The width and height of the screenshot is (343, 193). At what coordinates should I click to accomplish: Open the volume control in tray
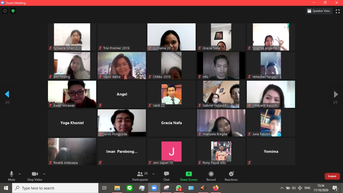pyautogui.click(x=294, y=188)
